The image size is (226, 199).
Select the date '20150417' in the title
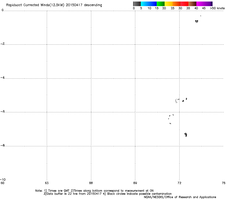(x=74, y=5)
